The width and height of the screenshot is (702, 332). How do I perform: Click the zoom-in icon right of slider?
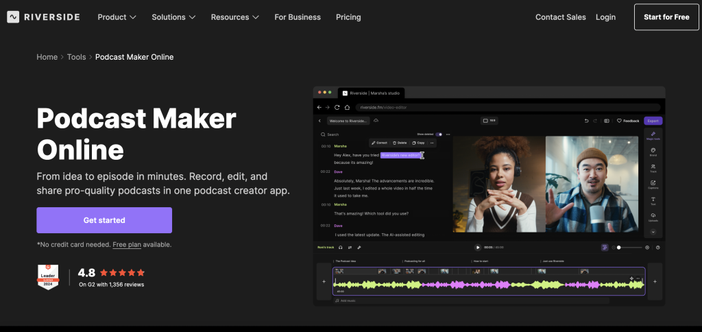[647, 248]
